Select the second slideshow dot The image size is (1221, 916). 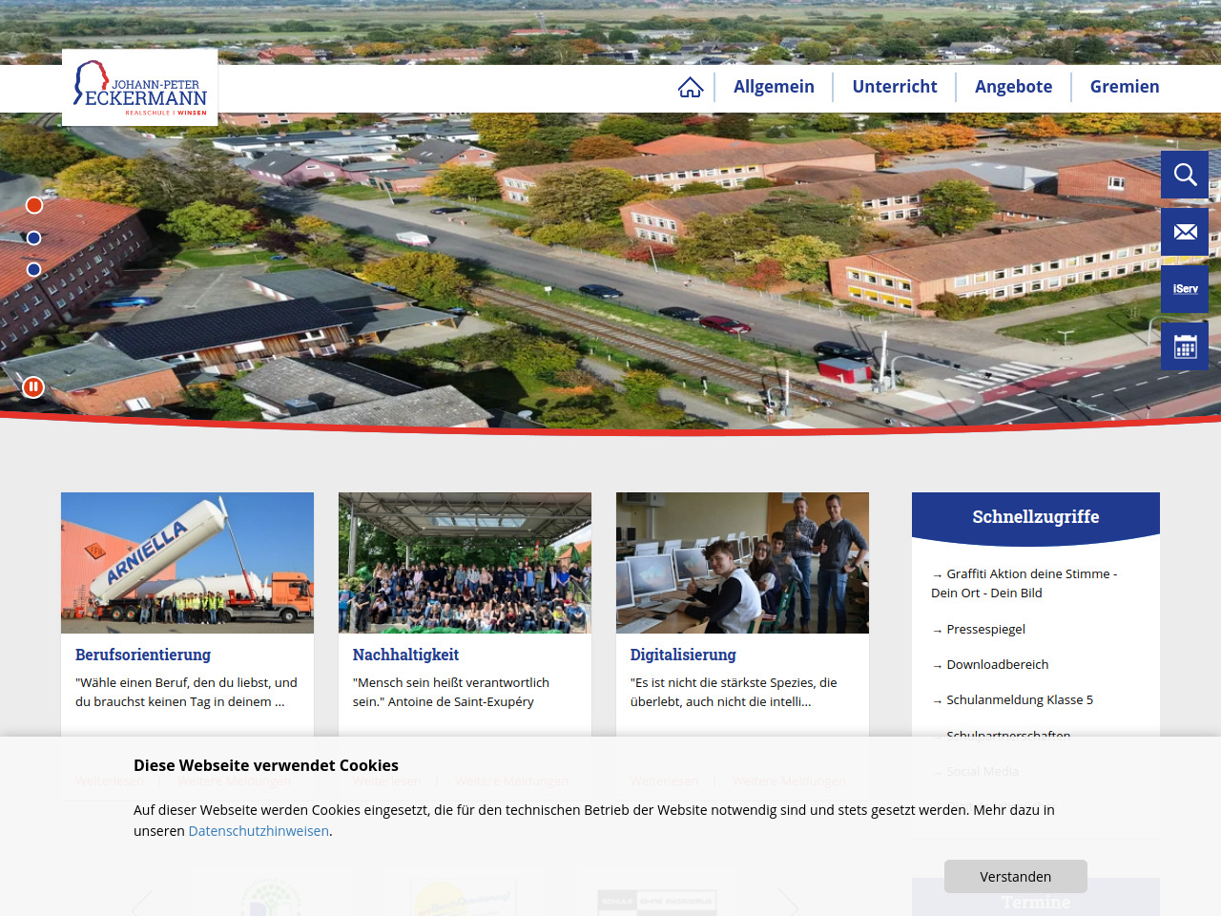[34, 238]
